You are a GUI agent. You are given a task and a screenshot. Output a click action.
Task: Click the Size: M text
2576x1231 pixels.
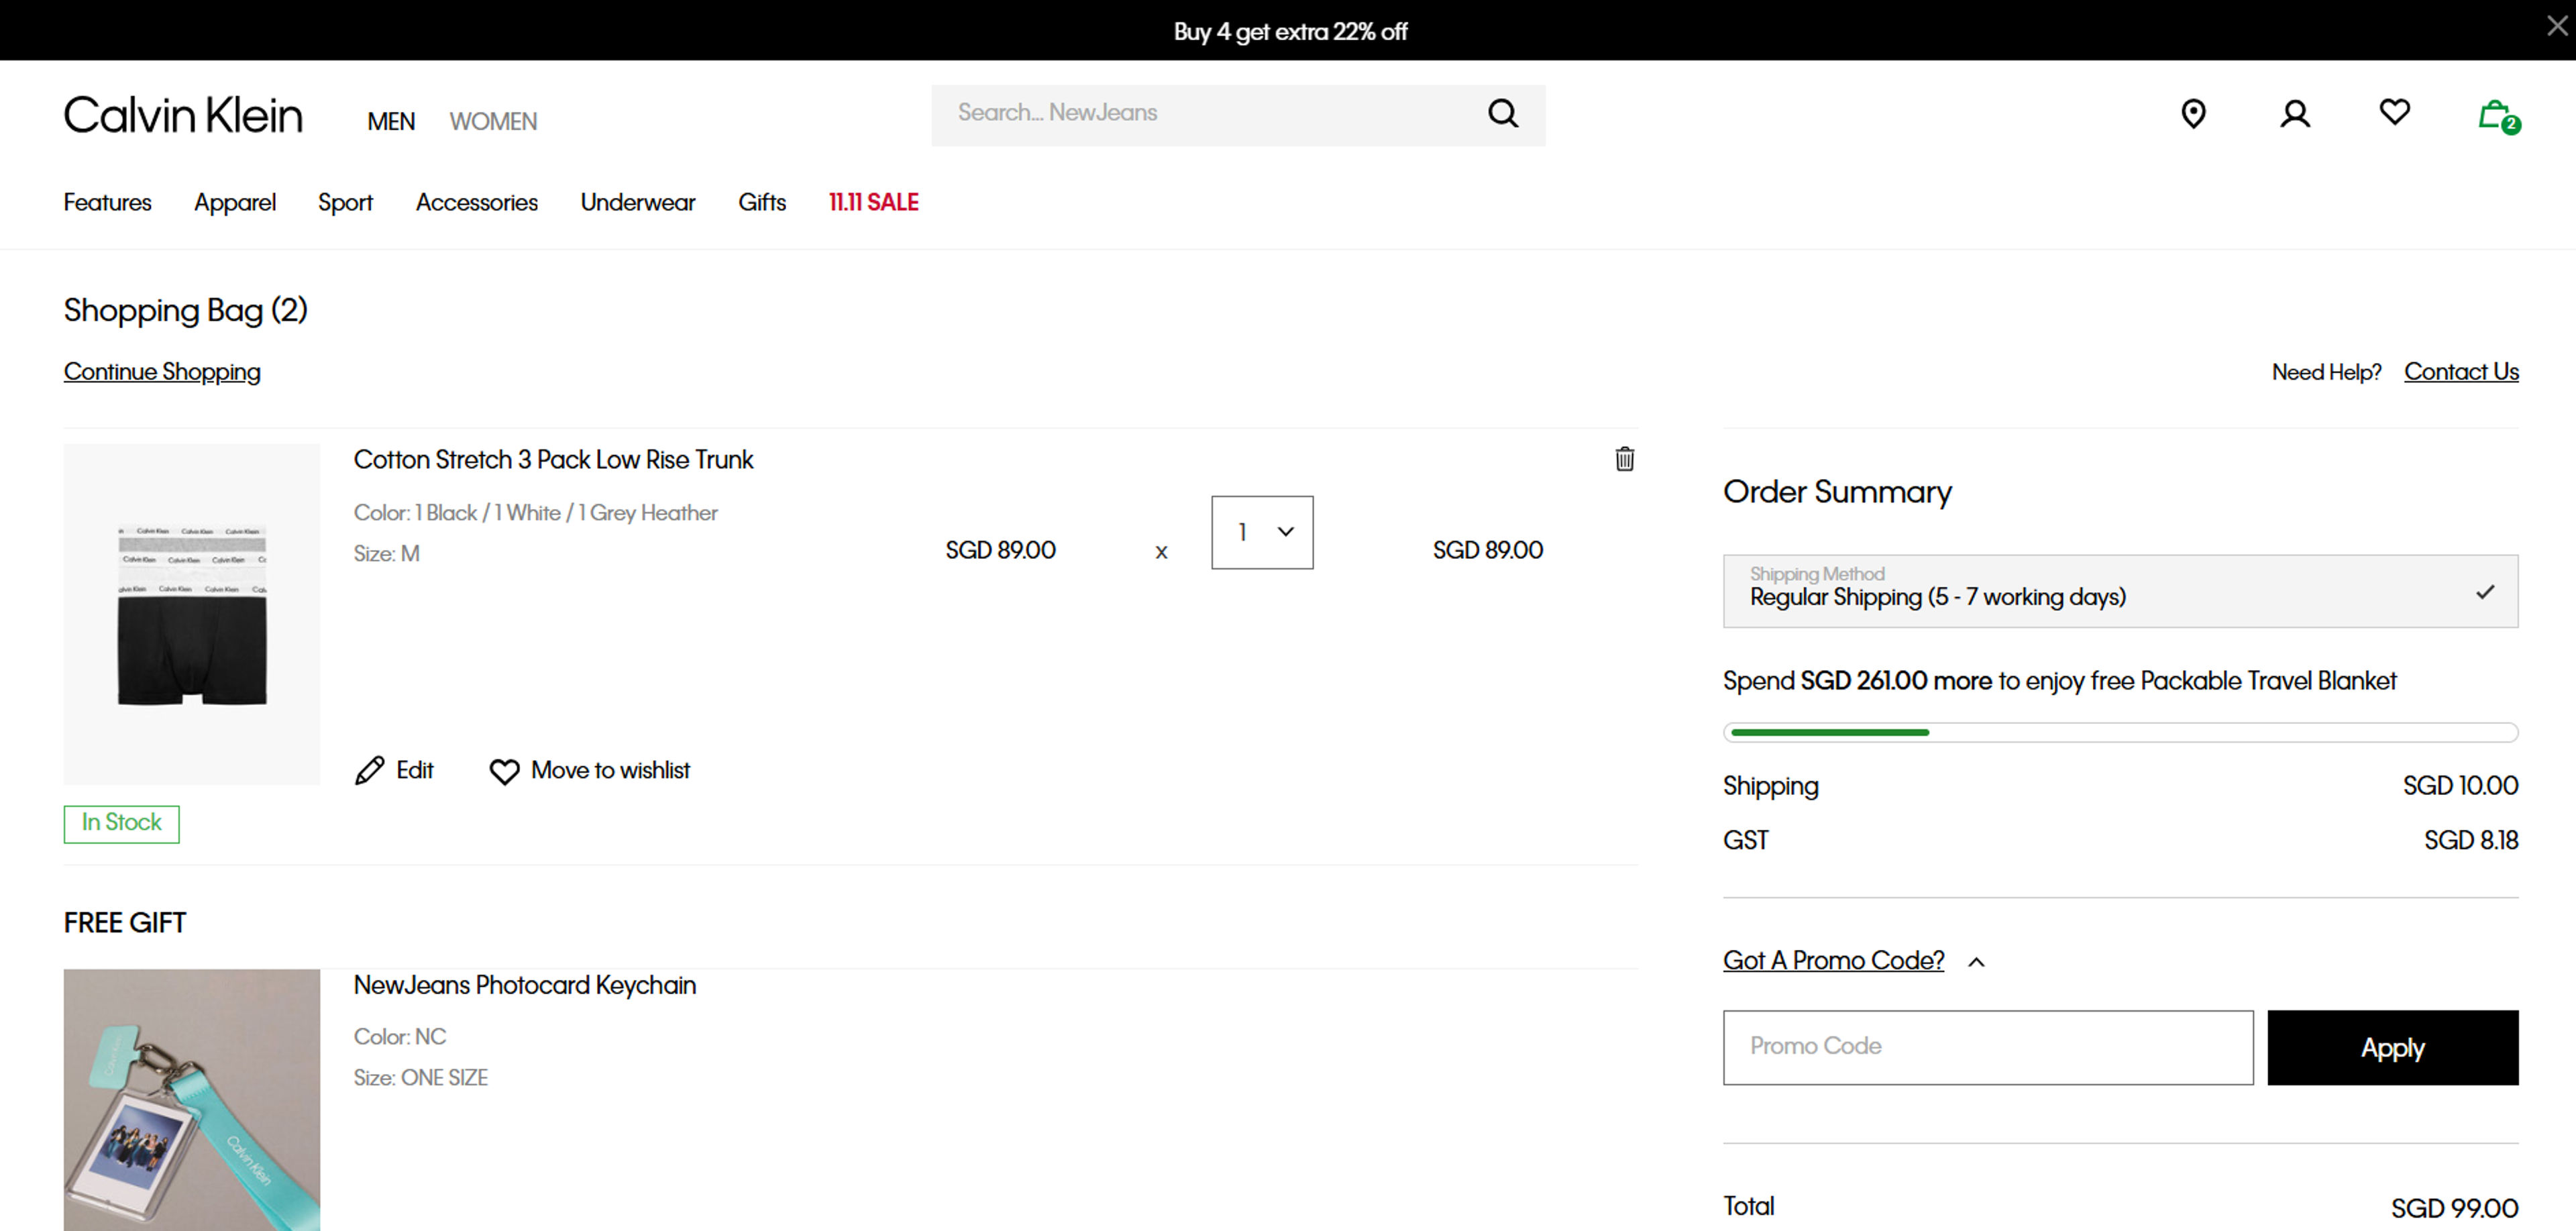(x=386, y=553)
